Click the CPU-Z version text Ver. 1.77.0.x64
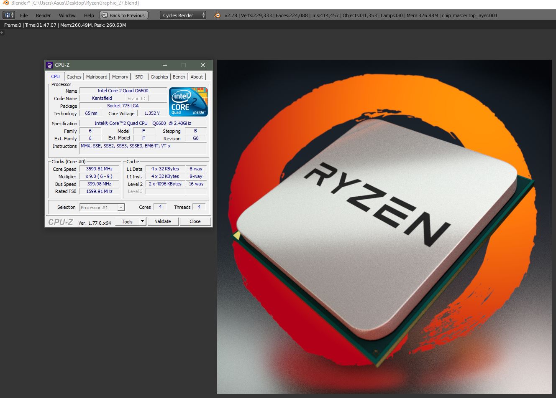The image size is (556, 398). click(95, 223)
